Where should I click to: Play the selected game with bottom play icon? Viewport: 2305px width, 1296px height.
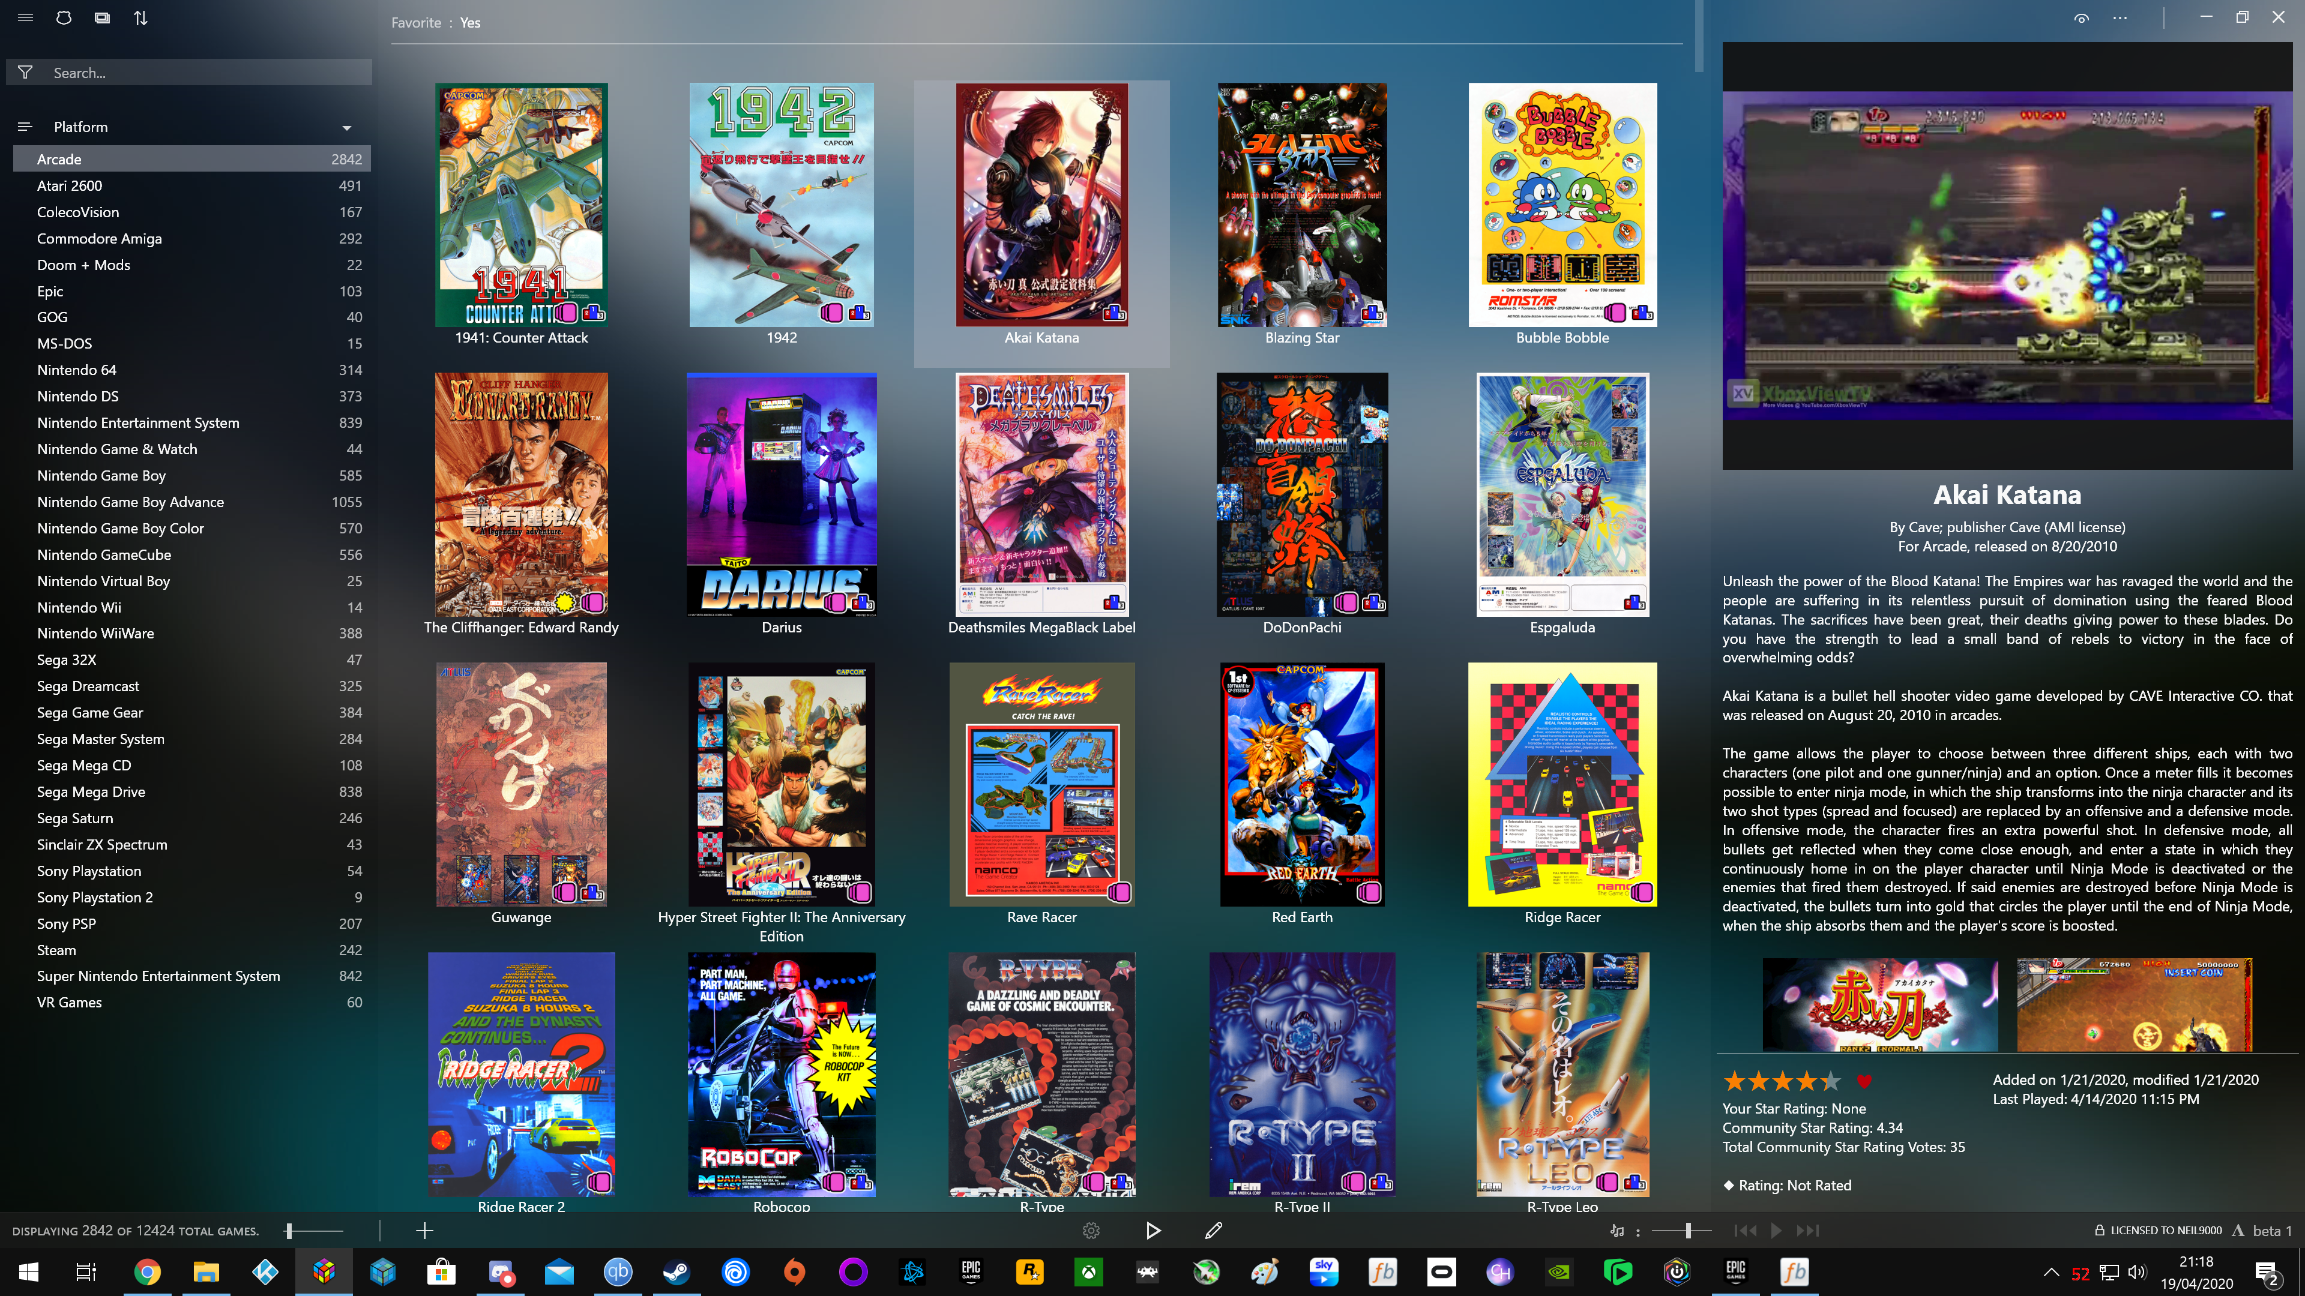(x=1153, y=1231)
